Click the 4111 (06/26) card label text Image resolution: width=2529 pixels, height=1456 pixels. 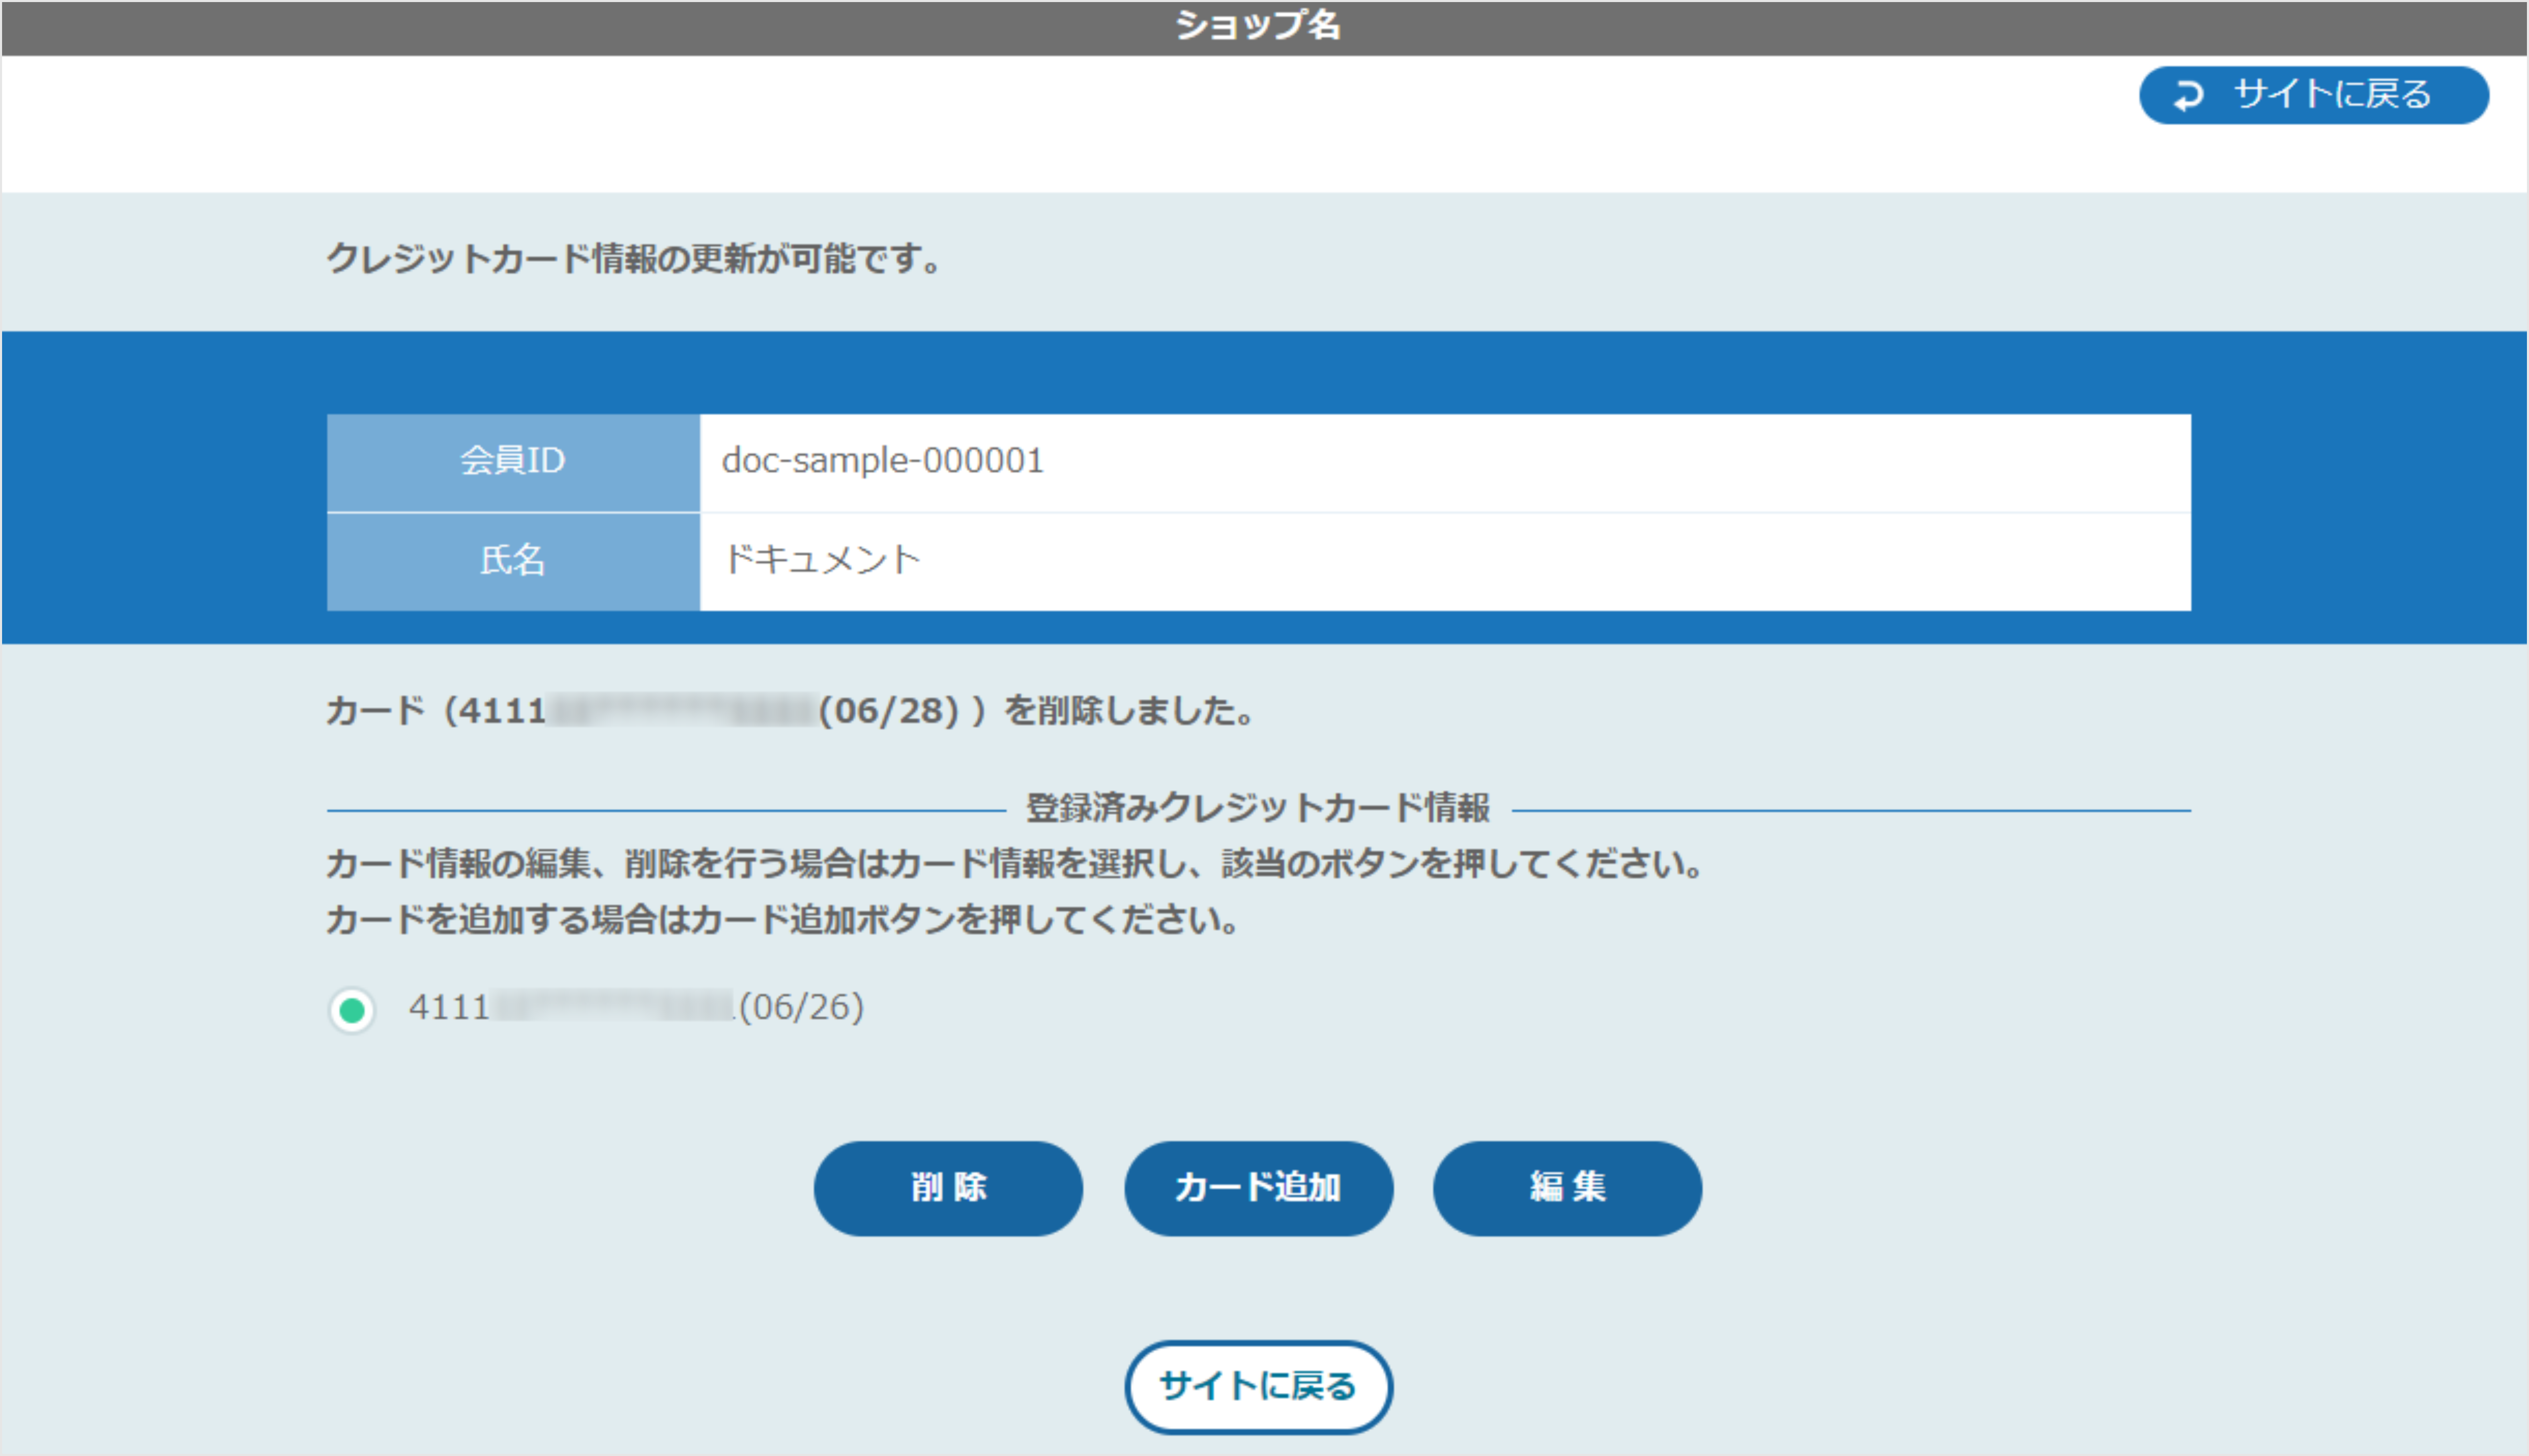(x=636, y=1007)
